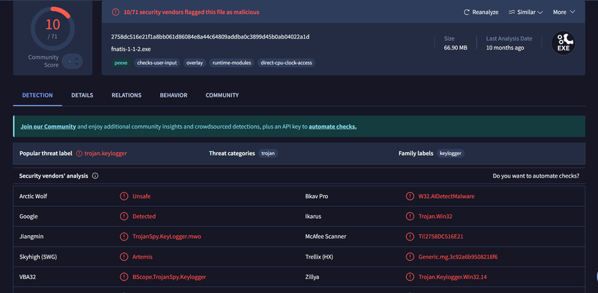Vote using the Community Score up/down control
The image size is (598, 293).
[72, 61]
